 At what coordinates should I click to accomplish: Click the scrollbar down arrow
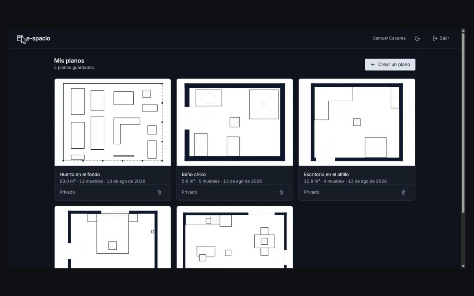coord(463,266)
